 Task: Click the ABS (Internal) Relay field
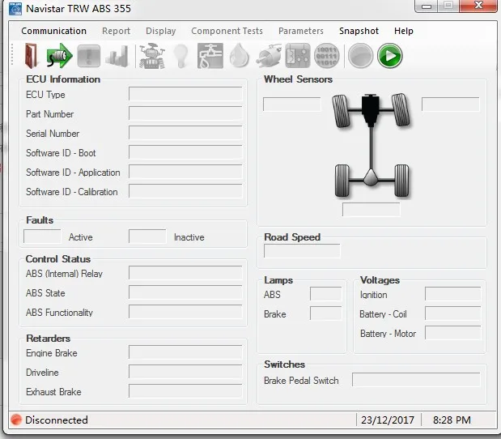[185, 273]
